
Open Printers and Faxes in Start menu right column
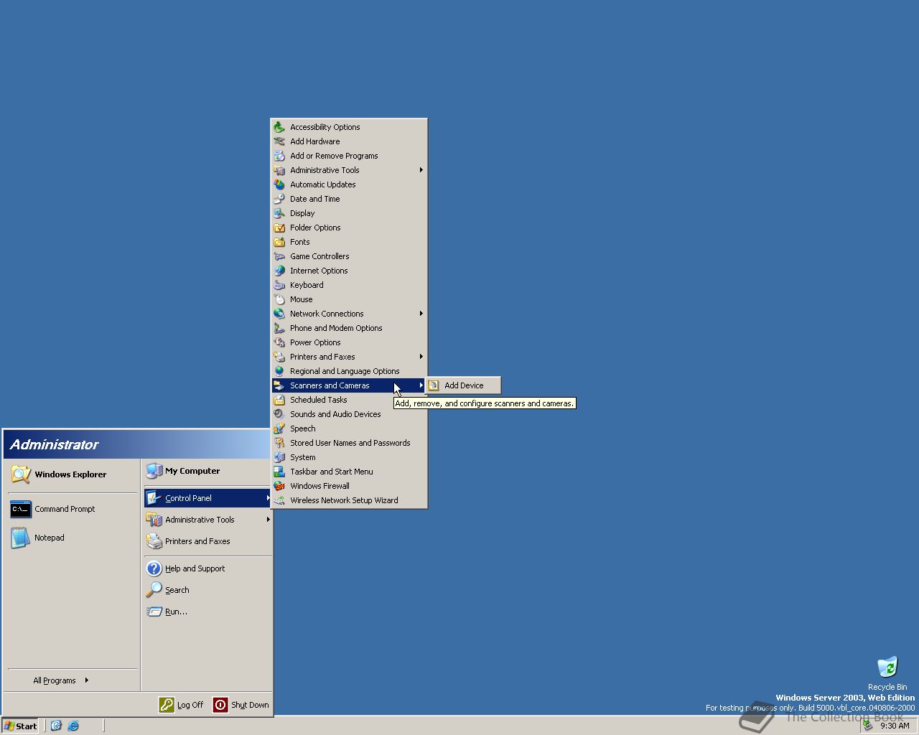(207, 541)
